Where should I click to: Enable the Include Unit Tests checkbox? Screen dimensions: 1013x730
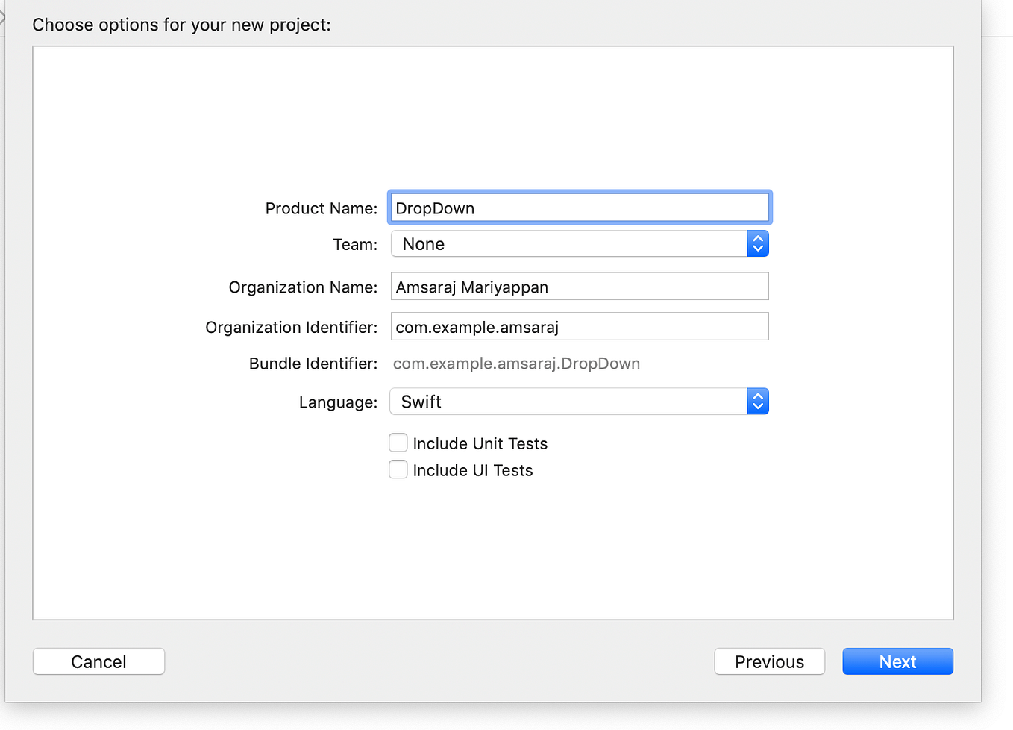pos(398,442)
